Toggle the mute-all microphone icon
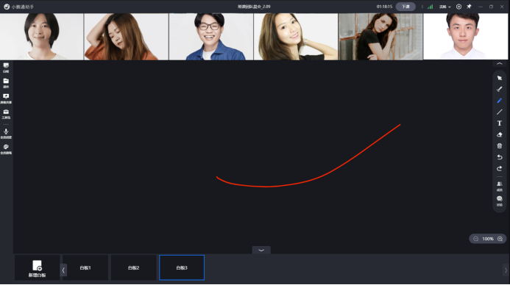The height and width of the screenshot is (285, 510). pyautogui.click(x=6, y=134)
